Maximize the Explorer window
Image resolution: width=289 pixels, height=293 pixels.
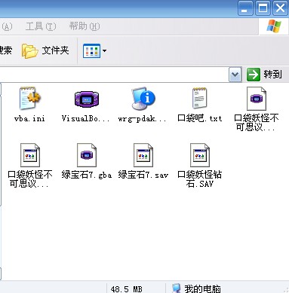(263, 8)
